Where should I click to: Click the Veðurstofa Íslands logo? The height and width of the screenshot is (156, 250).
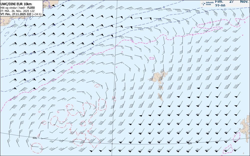click(x=207, y=3)
